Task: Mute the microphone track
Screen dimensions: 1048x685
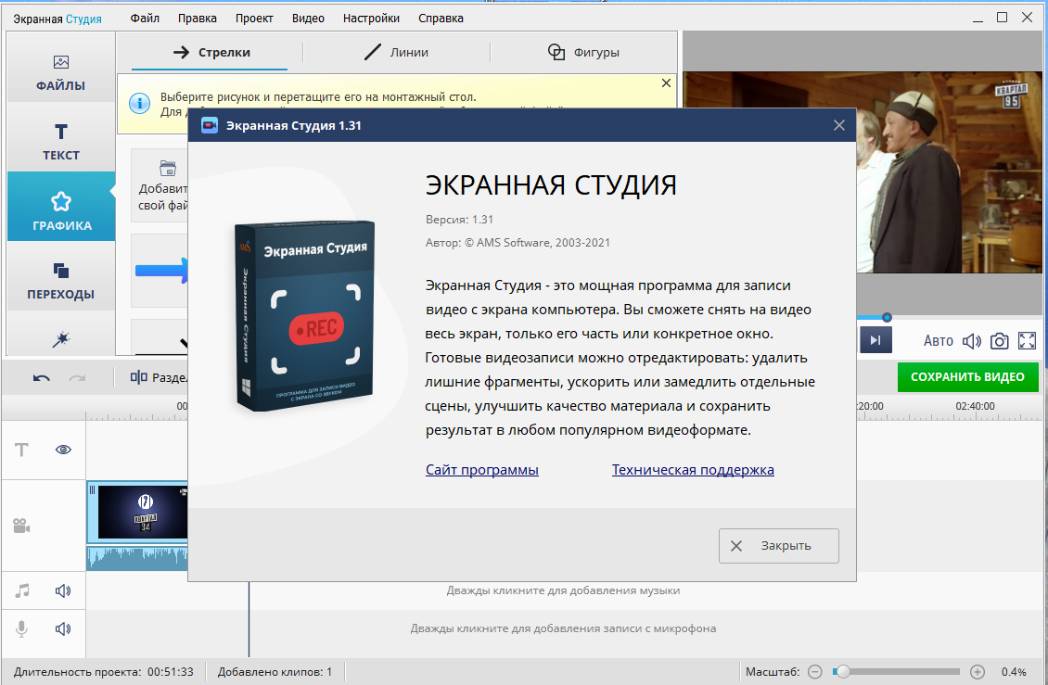Action: click(x=63, y=628)
